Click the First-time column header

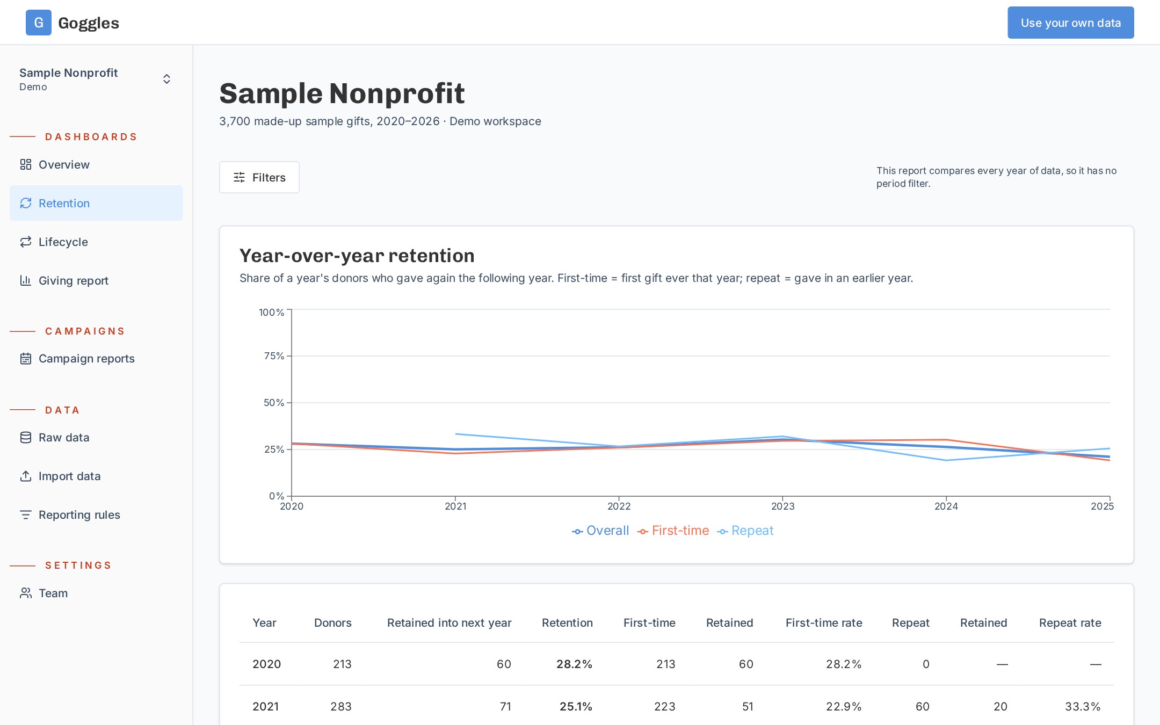click(x=649, y=622)
